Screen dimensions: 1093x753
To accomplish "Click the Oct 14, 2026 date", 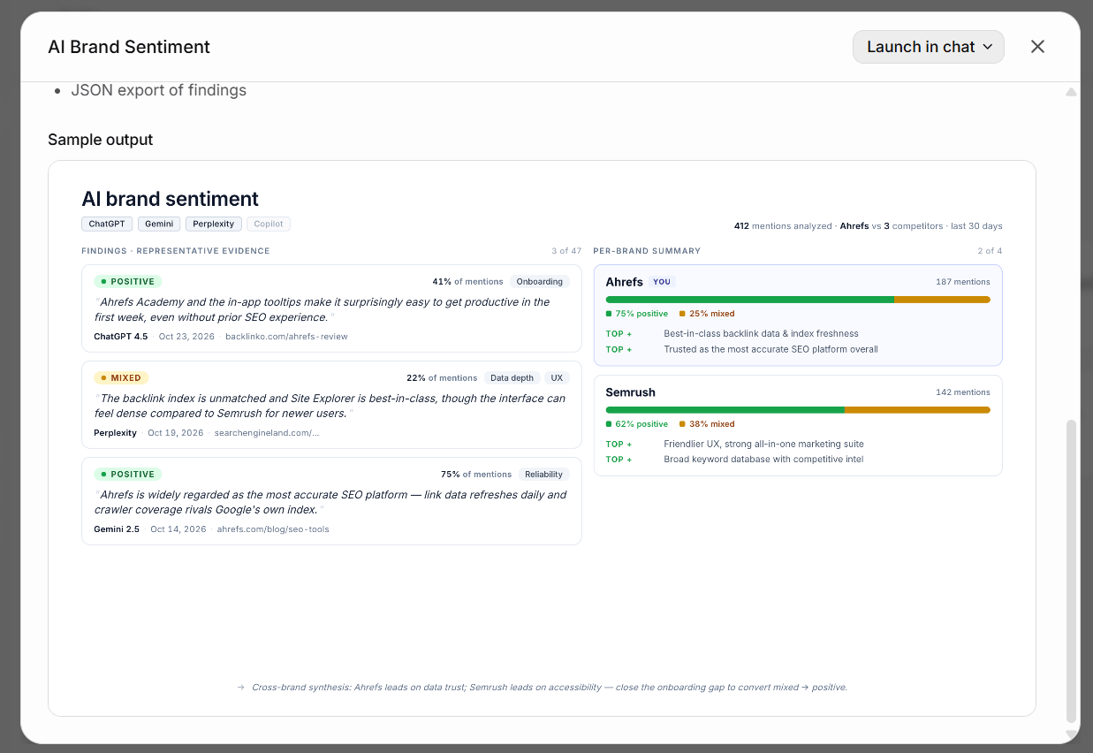I will (x=178, y=529).
